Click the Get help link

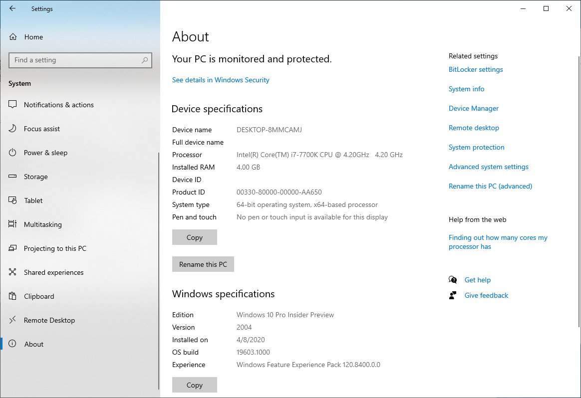coord(478,280)
